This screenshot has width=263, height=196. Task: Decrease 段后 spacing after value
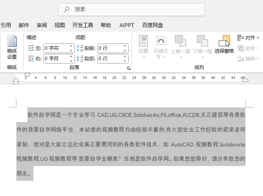[125, 61]
